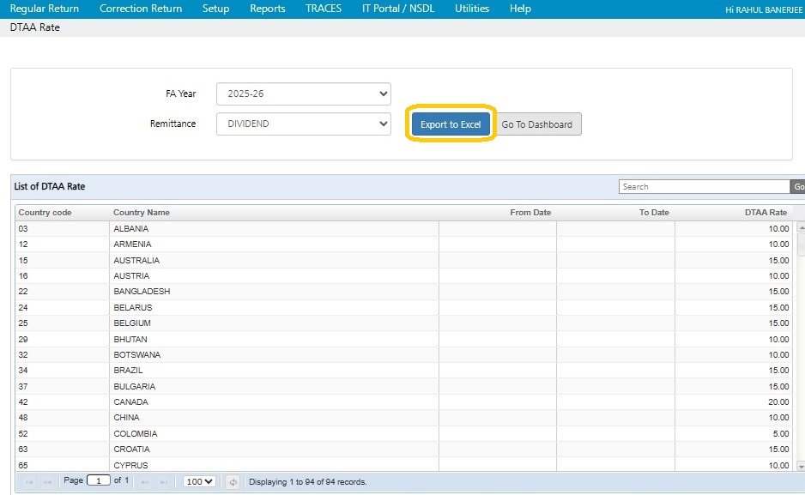
Task: Expand the Remittance dropdown
Action: click(303, 124)
